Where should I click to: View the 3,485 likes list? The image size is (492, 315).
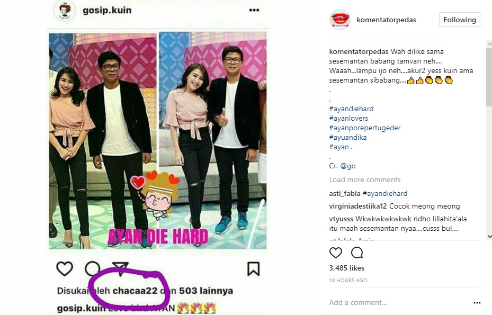(346, 268)
